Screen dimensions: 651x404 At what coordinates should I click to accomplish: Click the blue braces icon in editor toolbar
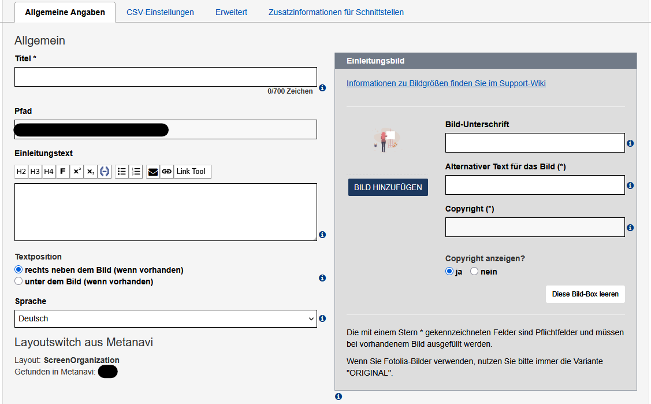[105, 172]
